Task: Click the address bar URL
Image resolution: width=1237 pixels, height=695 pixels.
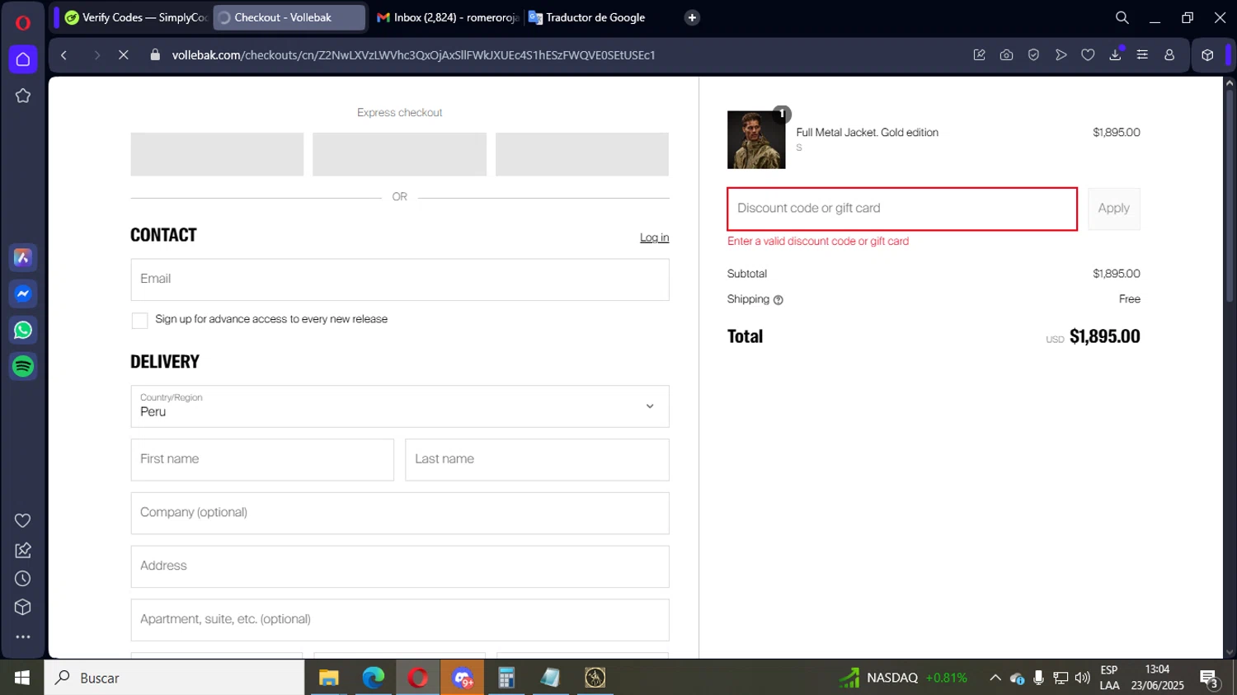Action: pyautogui.click(x=413, y=55)
